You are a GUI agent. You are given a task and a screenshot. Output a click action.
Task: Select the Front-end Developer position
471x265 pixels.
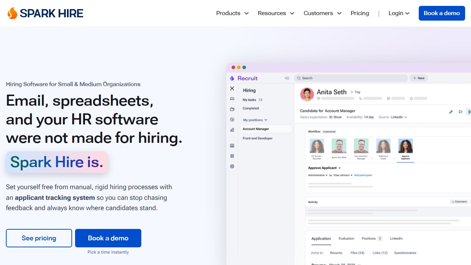(258, 138)
